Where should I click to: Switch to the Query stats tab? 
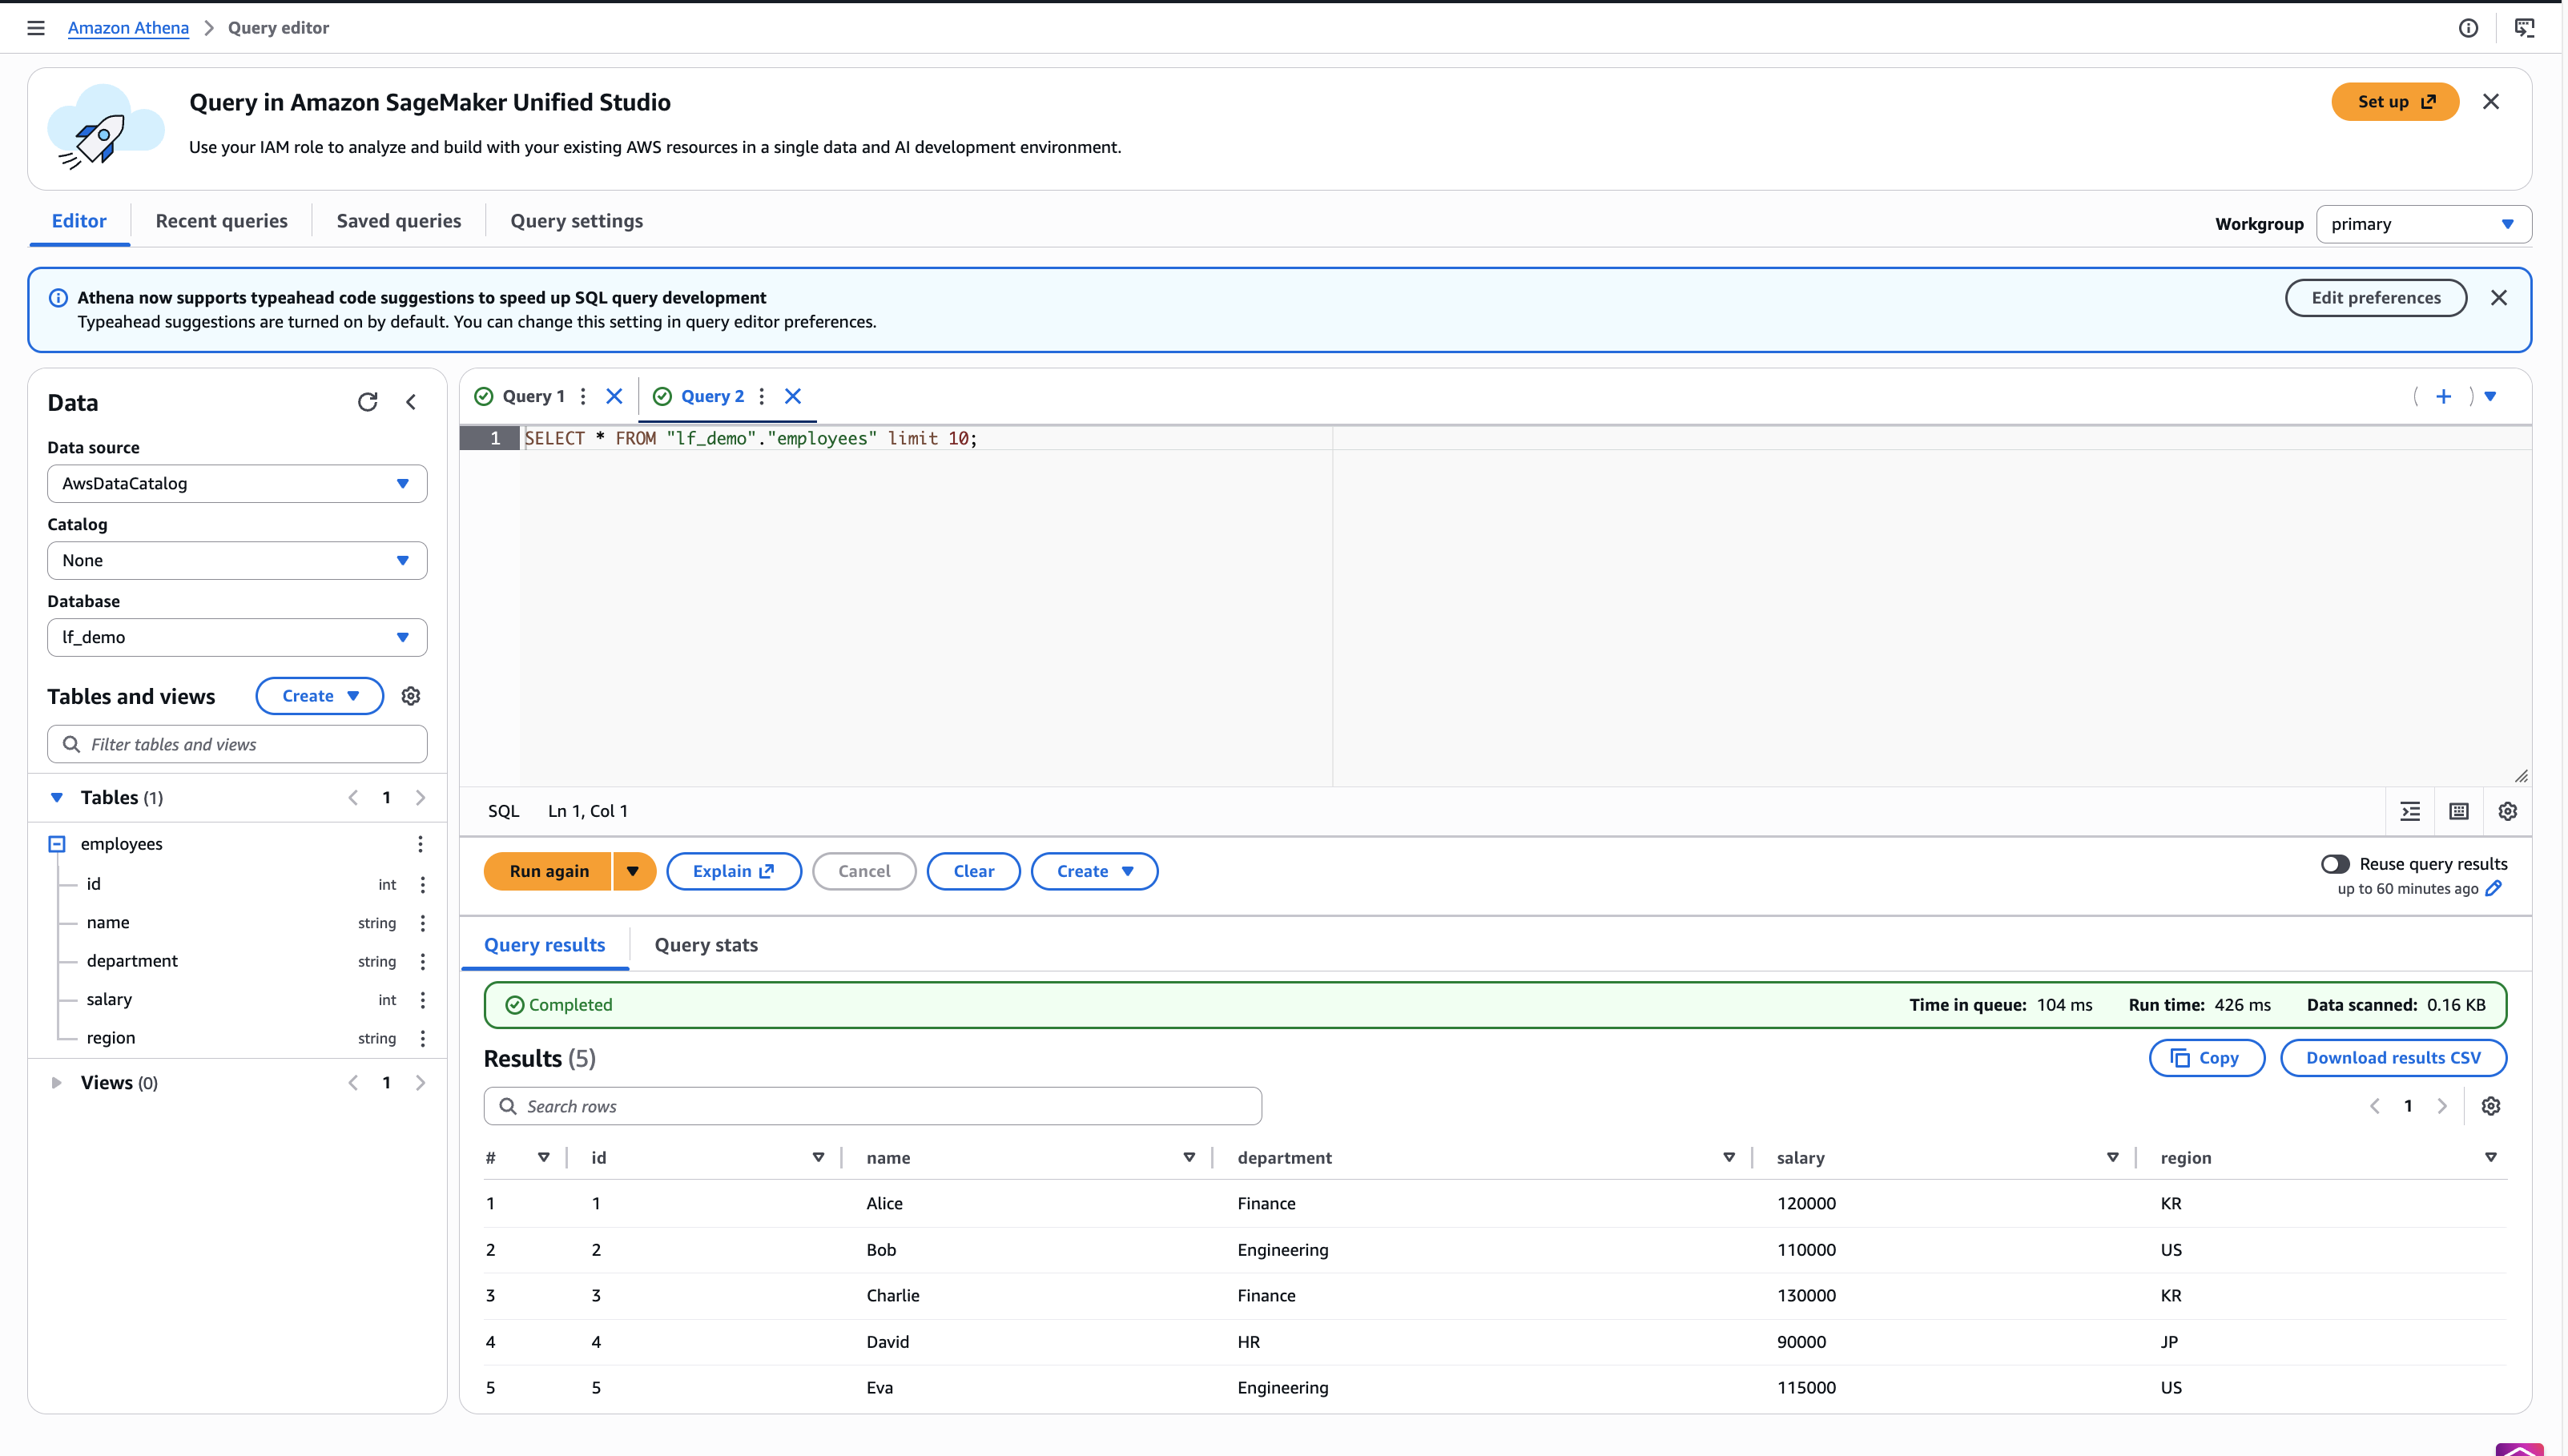706,945
